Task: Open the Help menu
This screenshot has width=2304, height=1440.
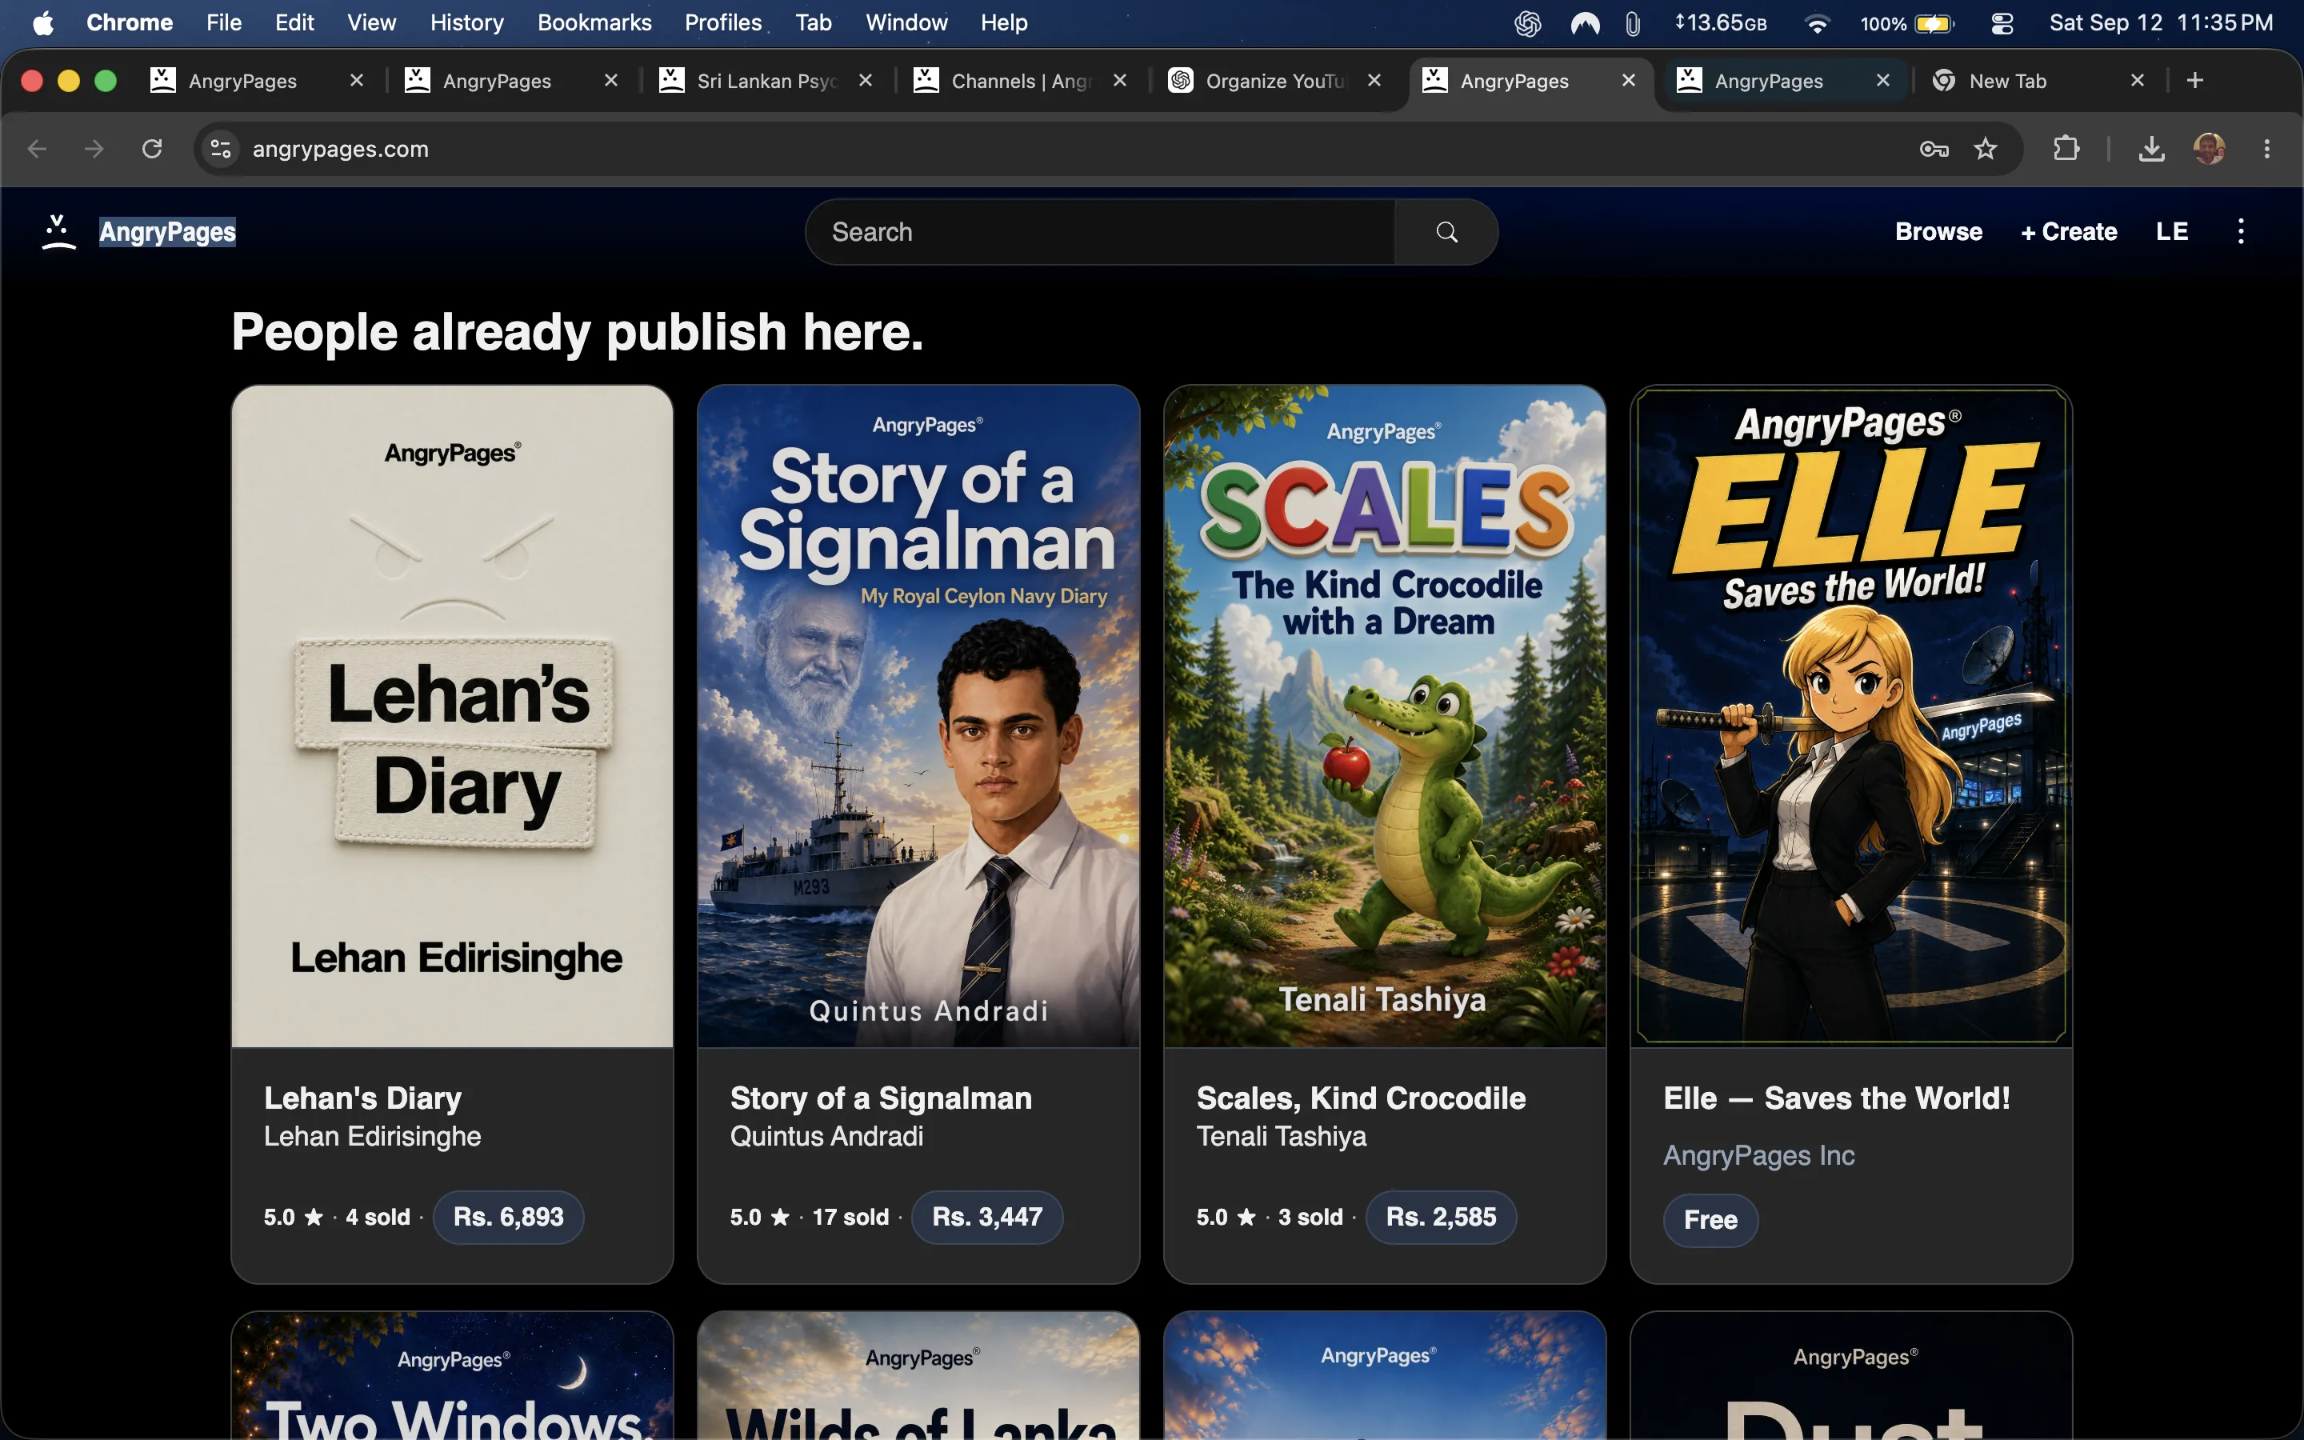Action: pyautogui.click(x=1003, y=23)
